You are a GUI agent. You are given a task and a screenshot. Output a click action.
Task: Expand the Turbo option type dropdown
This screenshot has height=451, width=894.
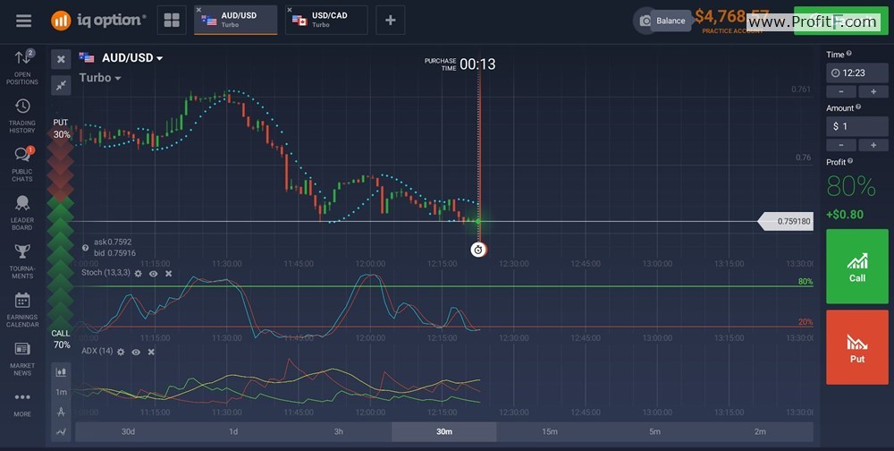point(100,78)
